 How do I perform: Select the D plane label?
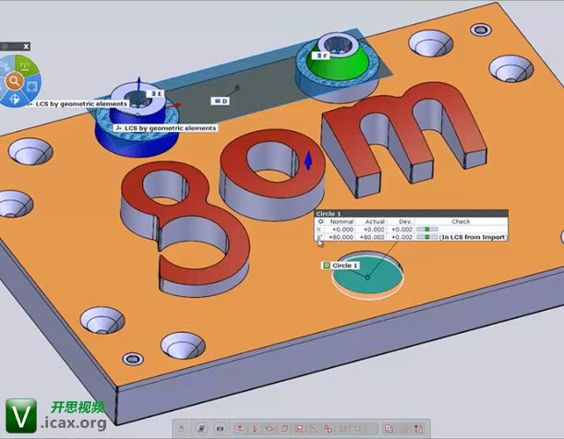tap(220, 101)
